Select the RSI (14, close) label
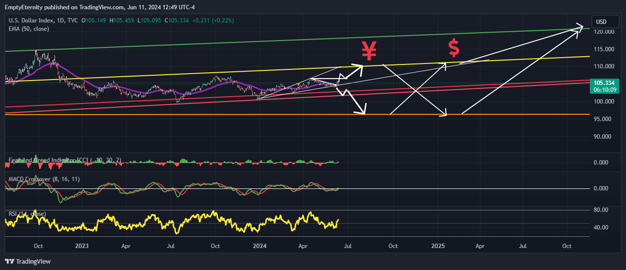Screen dimensions: 626x270 point(27,214)
